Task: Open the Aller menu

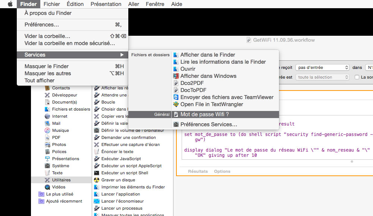Action: (x=134, y=4)
